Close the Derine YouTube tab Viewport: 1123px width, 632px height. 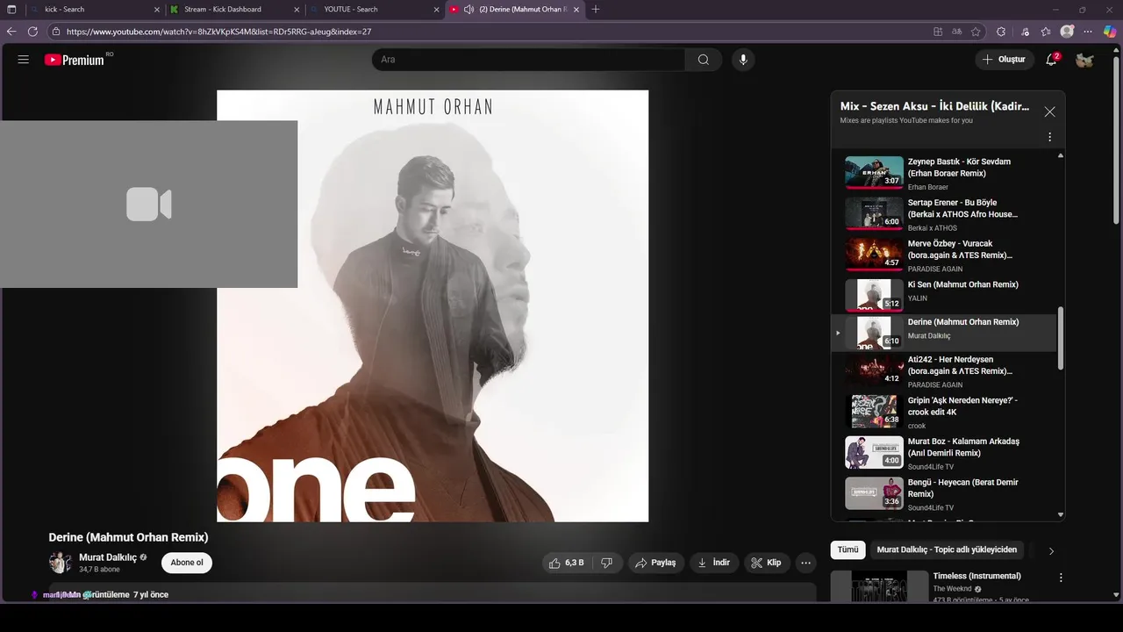click(x=576, y=9)
